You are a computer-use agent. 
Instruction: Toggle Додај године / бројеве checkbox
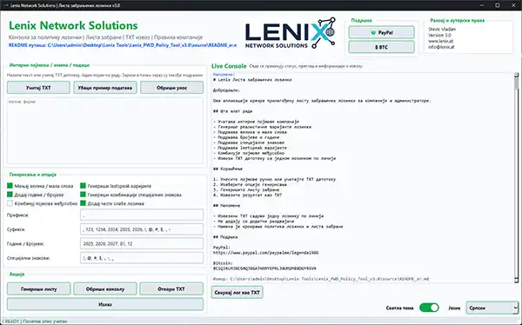click(x=10, y=195)
